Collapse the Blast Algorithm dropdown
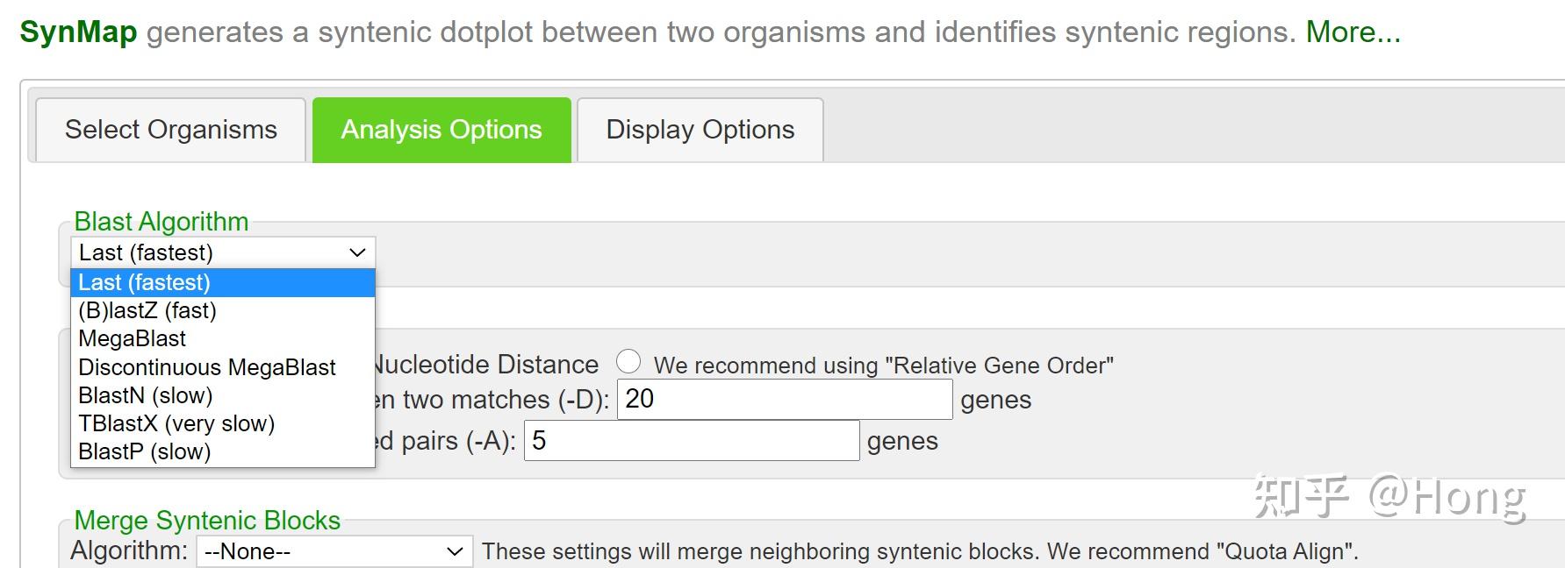Image resolution: width=1565 pixels, height=568 pixels. [x=222, y=252]
